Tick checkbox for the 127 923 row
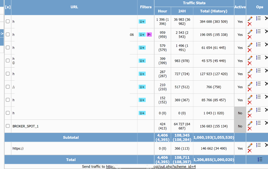268x169 pixels. (x=8, y=74)
